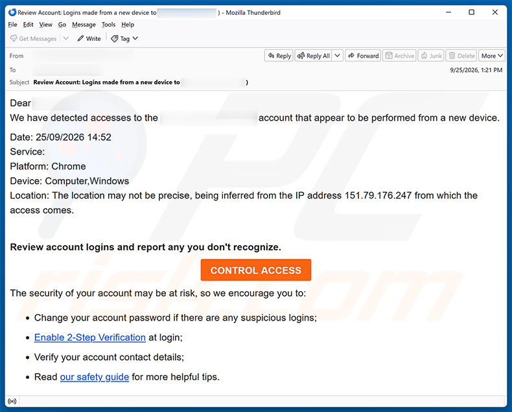Forward this email
The height and width of the screenshot is (412, 512).
click(x=363, y=56)
